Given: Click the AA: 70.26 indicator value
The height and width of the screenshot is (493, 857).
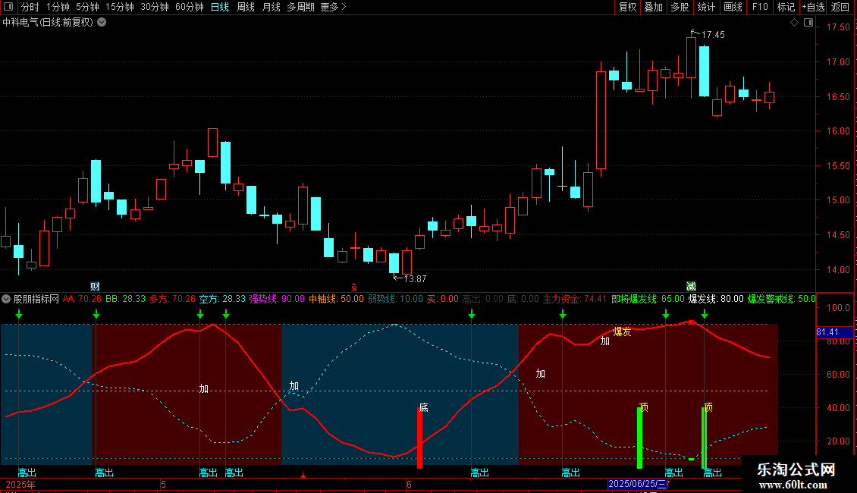Looking at the screenshot, I should click(x=82, y=299).
